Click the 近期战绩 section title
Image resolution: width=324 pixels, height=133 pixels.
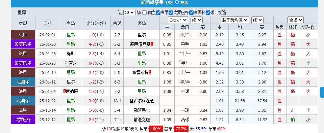pyautogui.click(x=150, y=2)
